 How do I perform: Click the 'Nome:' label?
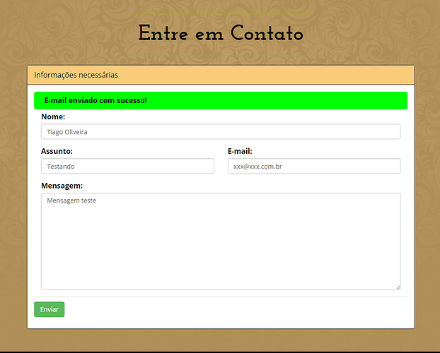pos(53,116)
